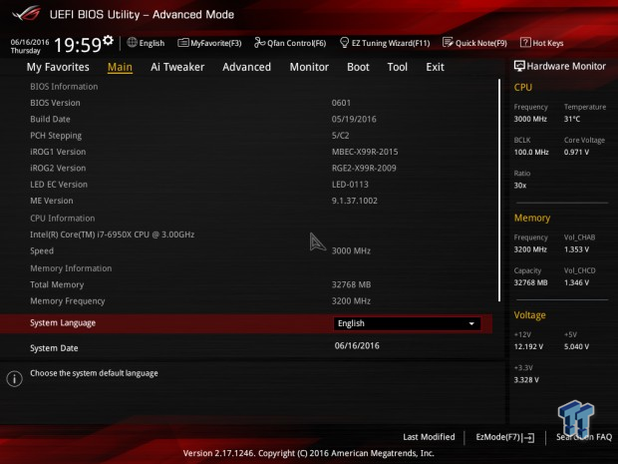
Task: Click the main panel vertical scrollbar
Action: pos(499,191)
